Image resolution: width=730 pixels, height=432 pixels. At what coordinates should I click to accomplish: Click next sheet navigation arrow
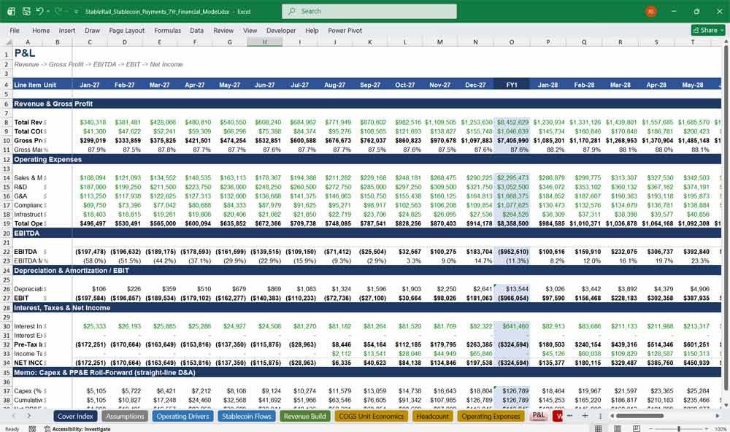(x=29, y=416)
